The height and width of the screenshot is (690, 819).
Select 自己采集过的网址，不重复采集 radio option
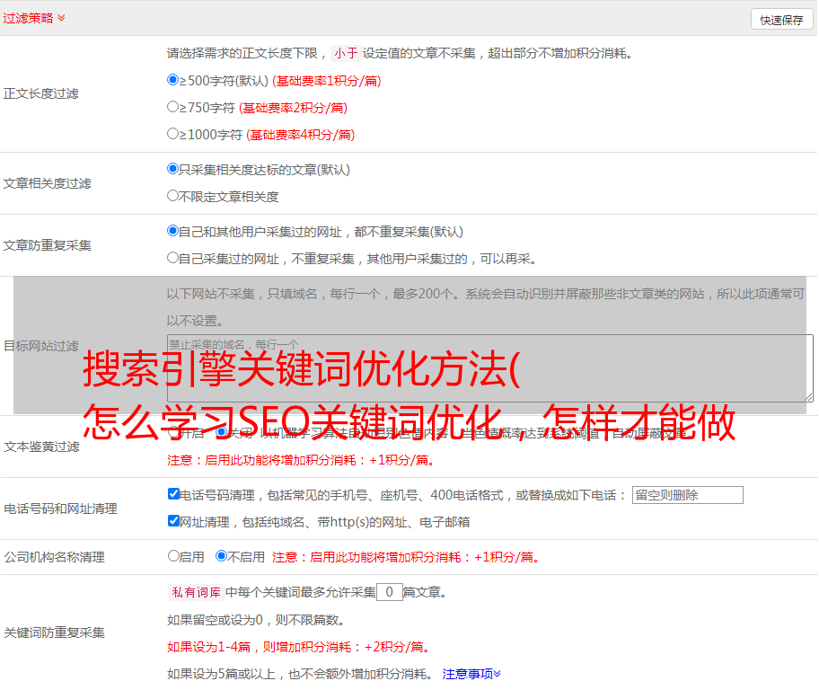pyautogui.click(x=172, y=258)
